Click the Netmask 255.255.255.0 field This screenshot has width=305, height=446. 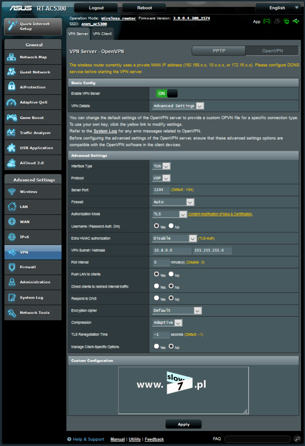click(212, 250)
